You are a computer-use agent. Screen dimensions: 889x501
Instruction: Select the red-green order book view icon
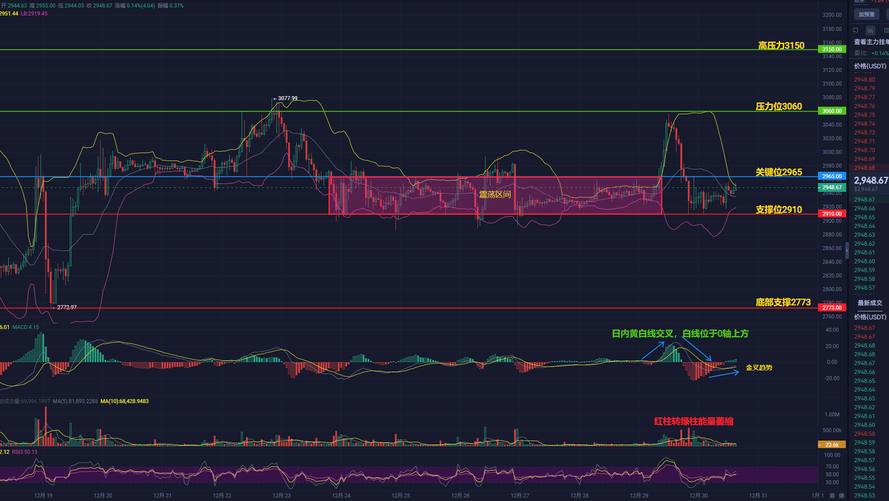click(x=870, y=30)
